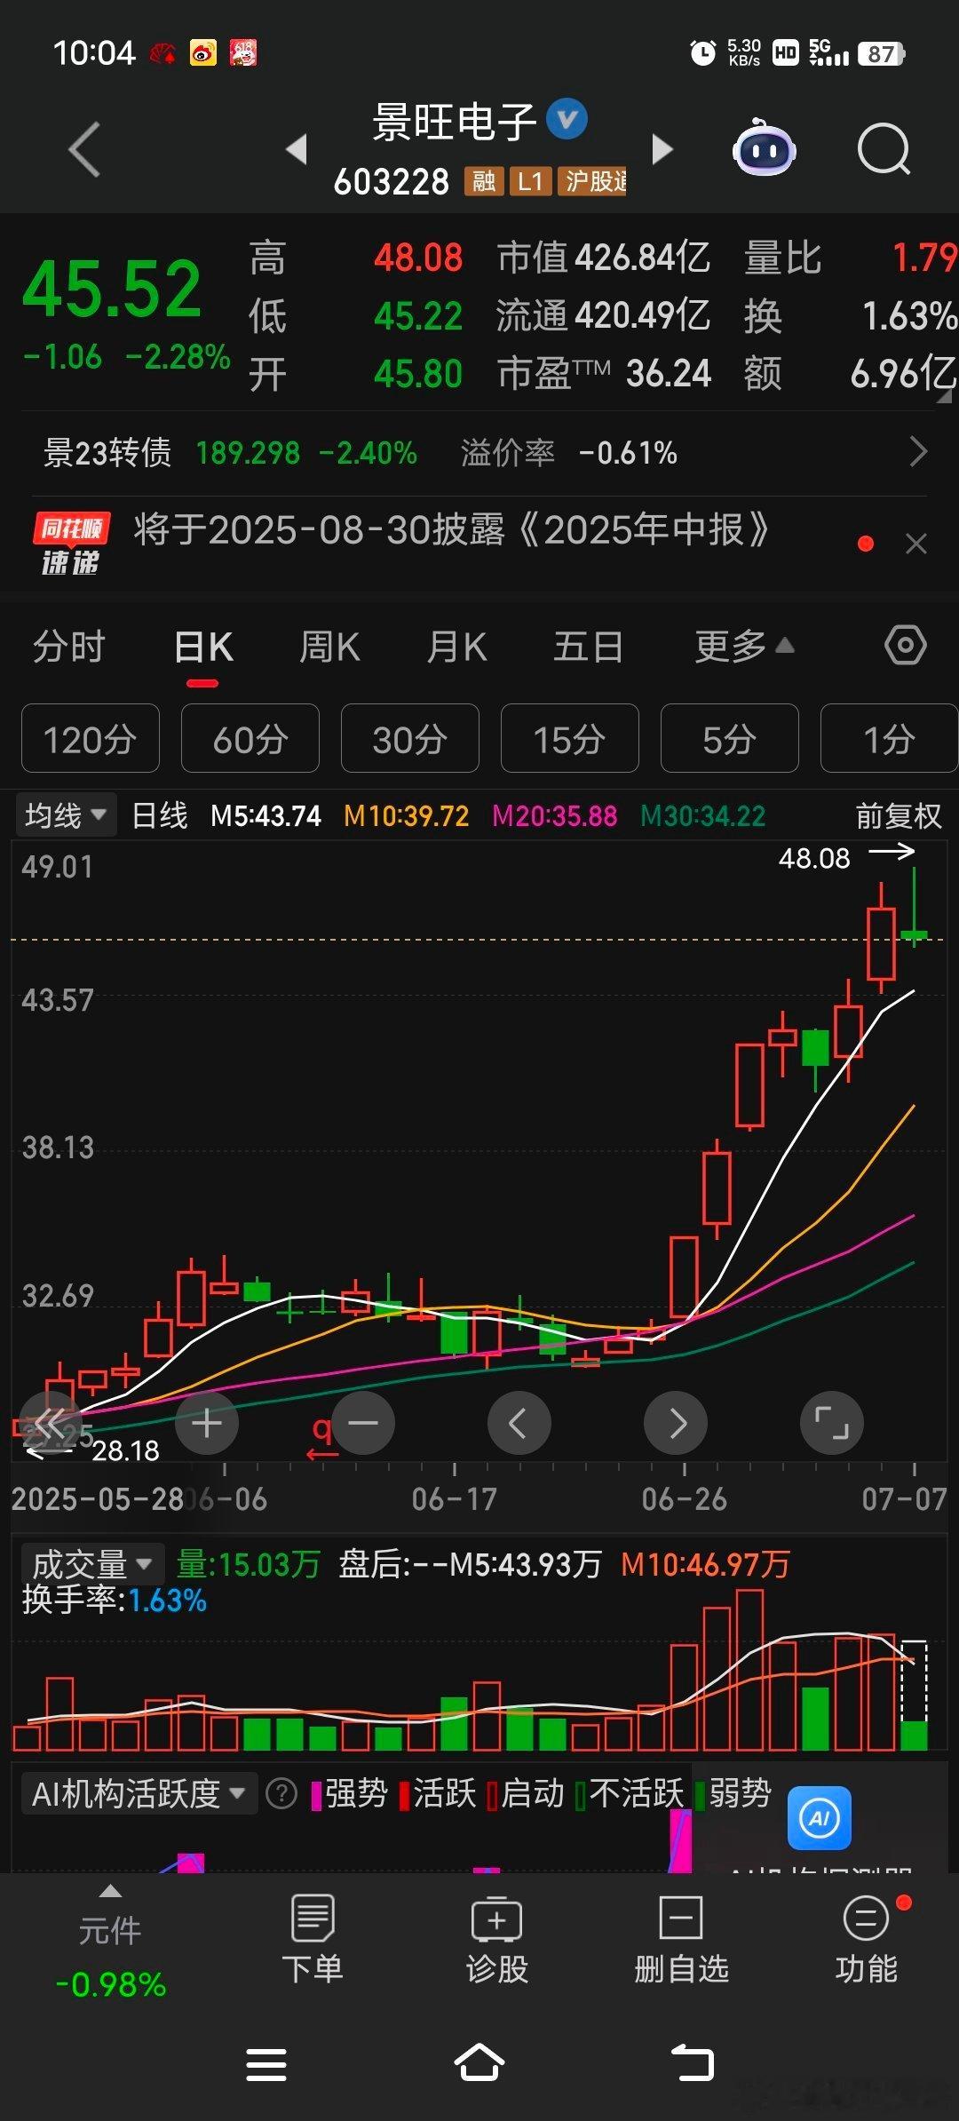The height and width of the screenshot is (2121, 959).
Task: Tap the blue verified V badge
Action: pos(567,119)
